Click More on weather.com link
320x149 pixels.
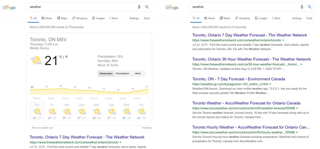[x=42, y=128]
